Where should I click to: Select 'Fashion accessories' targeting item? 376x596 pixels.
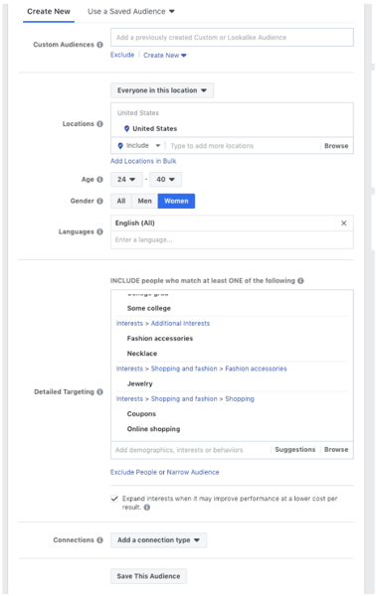tap(160, 339)
